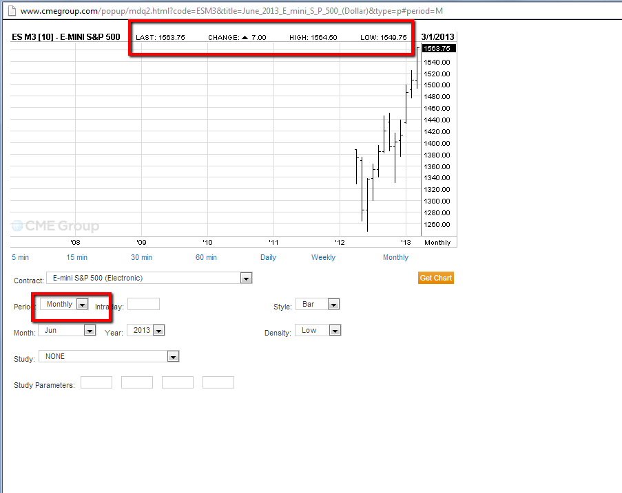Image resolution: width=622 pixels, height=493 pixels.
Task: Select the Daily chart period link
Action: click(268, 257)
